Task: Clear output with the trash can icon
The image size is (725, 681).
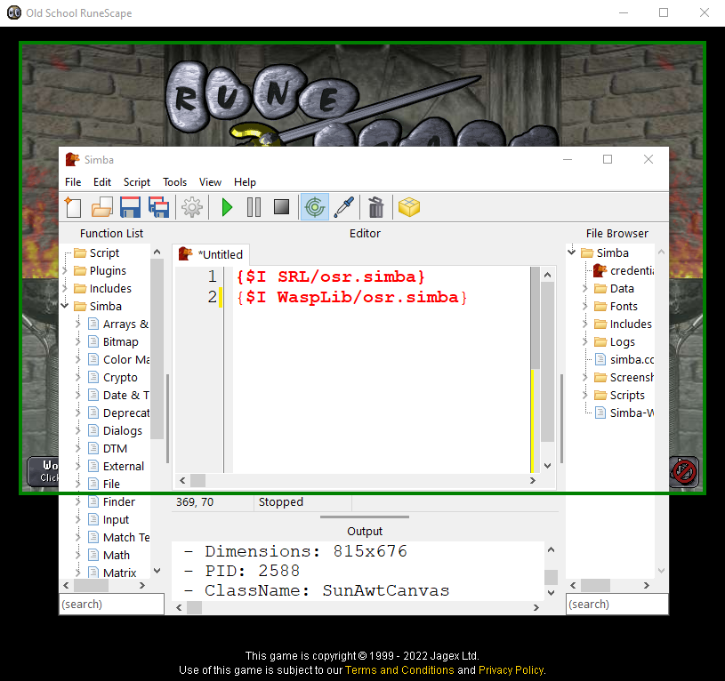Action: click(376, 207)
